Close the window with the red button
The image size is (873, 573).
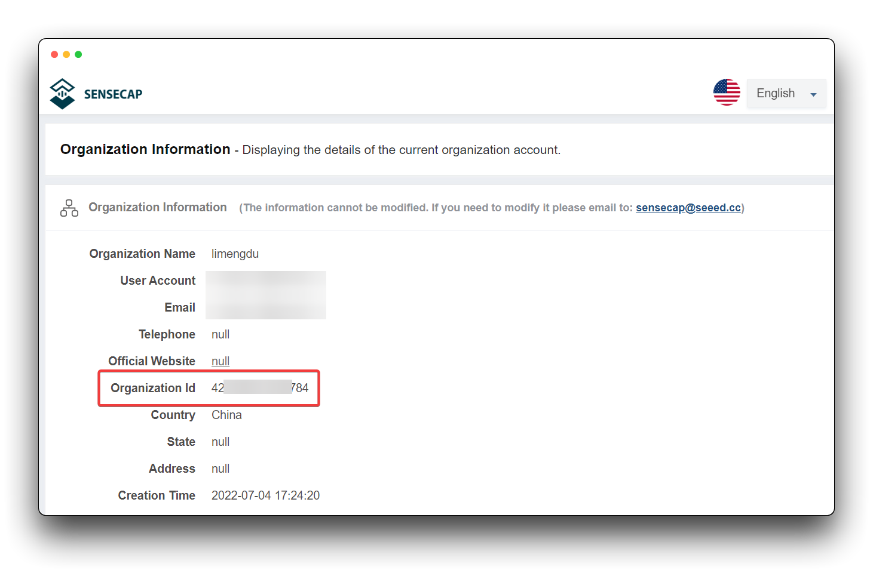(54, 54)
